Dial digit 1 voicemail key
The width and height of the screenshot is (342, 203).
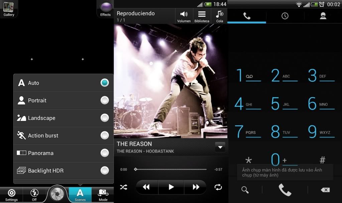tap(248, 75)
